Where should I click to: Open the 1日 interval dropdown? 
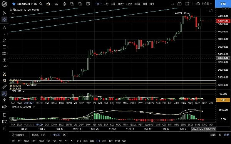click(99, 4)
